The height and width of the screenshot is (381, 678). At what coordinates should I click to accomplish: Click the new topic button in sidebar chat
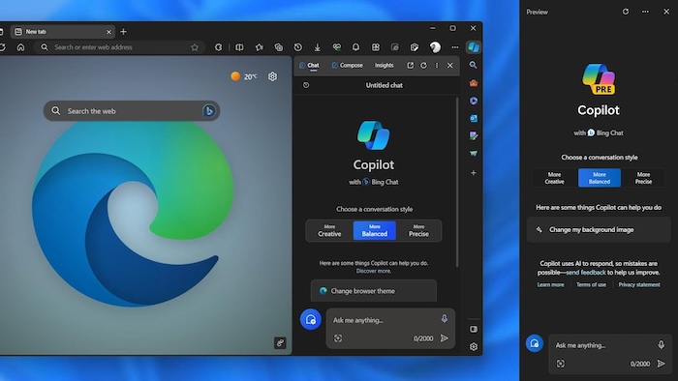coord(311,319)
